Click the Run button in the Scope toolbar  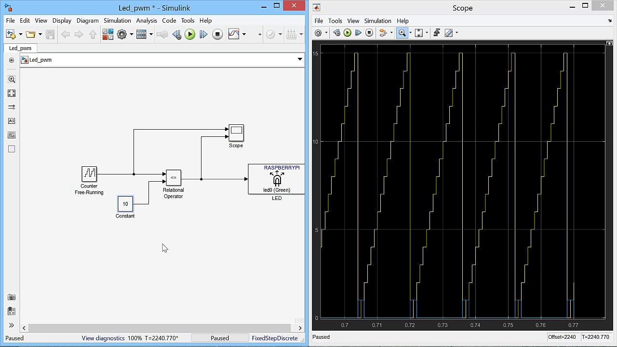347,33
